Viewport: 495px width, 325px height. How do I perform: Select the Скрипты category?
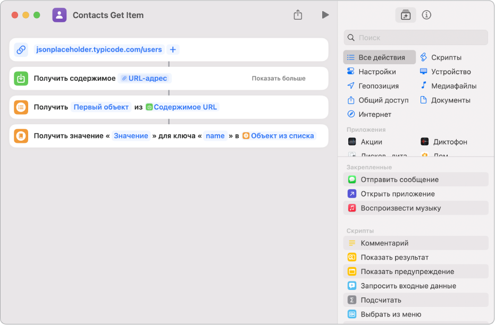click(x=441, y=57)
